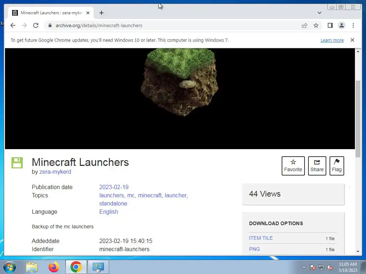Viewport: 366px width, 274px height.
Task: Click the Favorite star button
Action: (293, 166)
